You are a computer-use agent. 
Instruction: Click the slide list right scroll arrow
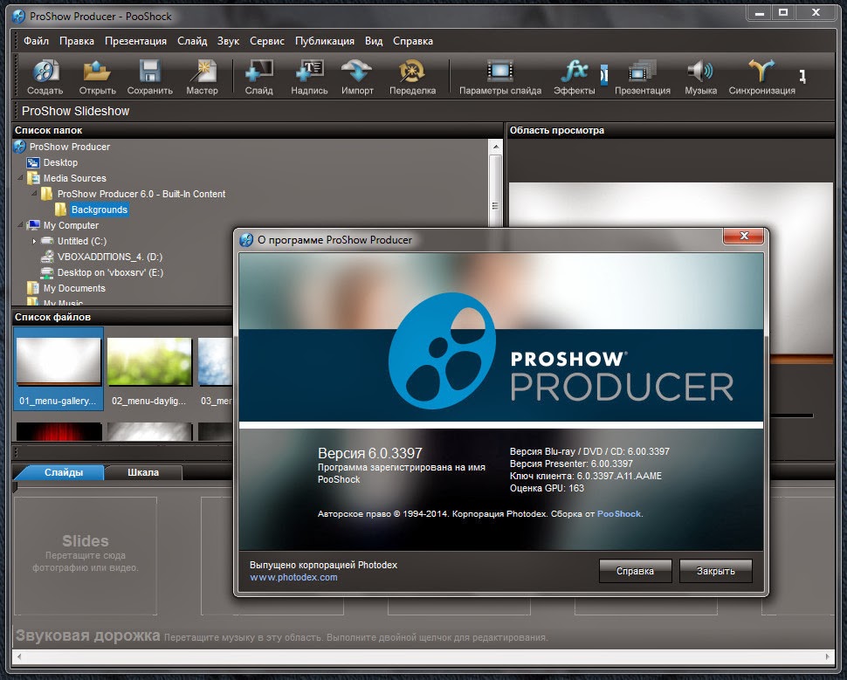827,656
